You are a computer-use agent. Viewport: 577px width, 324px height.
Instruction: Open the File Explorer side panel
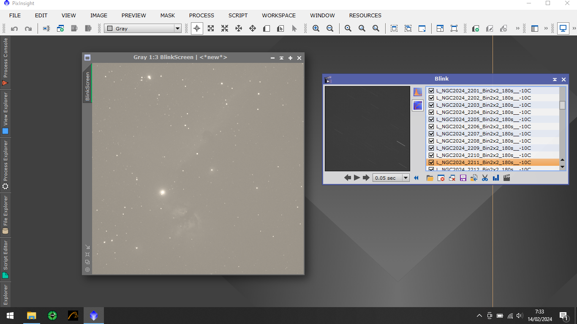[5, 215]
